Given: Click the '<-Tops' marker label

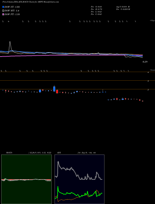Looking at the screenshot, I should point(152,21).
